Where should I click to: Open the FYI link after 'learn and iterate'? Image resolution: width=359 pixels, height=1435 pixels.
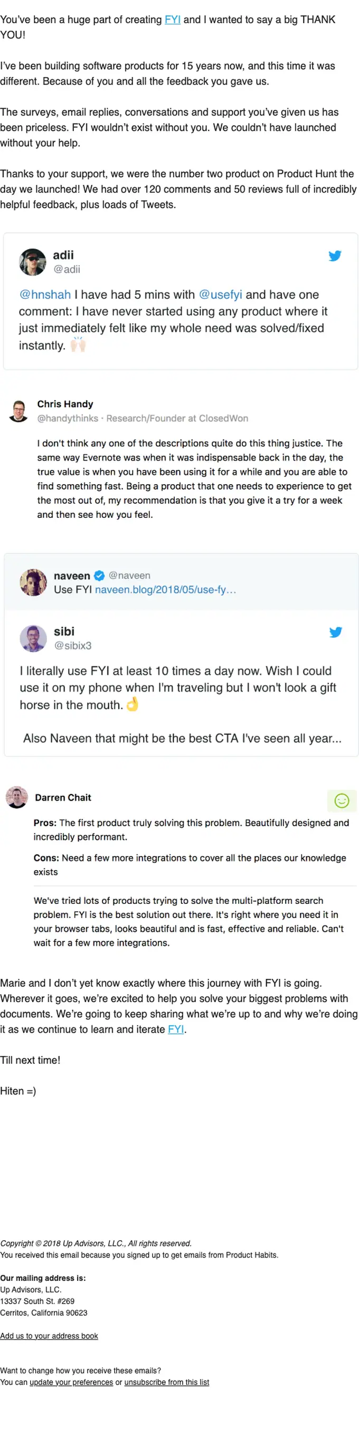pos(176,1029)
